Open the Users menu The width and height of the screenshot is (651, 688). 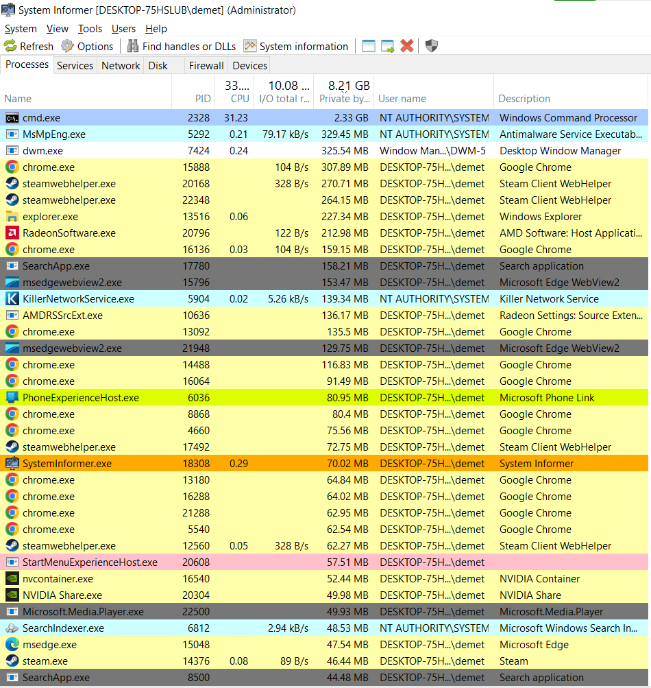click(x=123, y=29)
